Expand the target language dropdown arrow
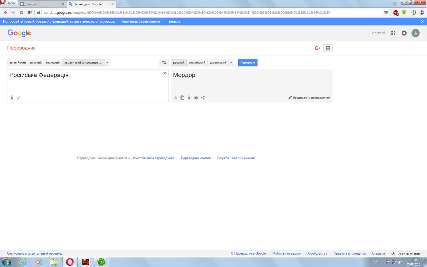Screen dimensions: 427x267 pos(231,63)
